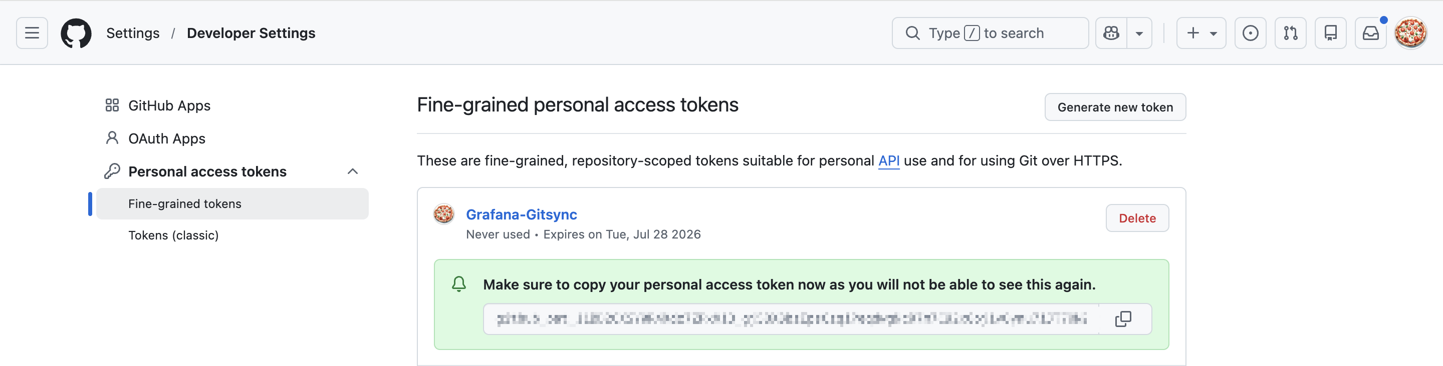Click Generate new token button
This screenshot has height=366, width=1443.
(x=1115, y=106)
